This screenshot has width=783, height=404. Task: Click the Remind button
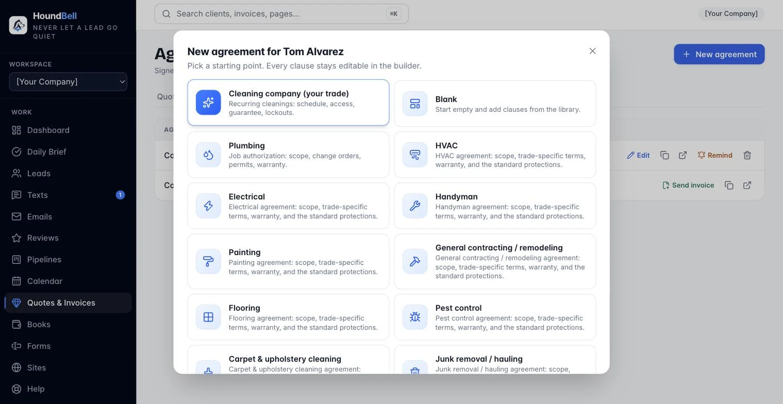pos(715,155)
